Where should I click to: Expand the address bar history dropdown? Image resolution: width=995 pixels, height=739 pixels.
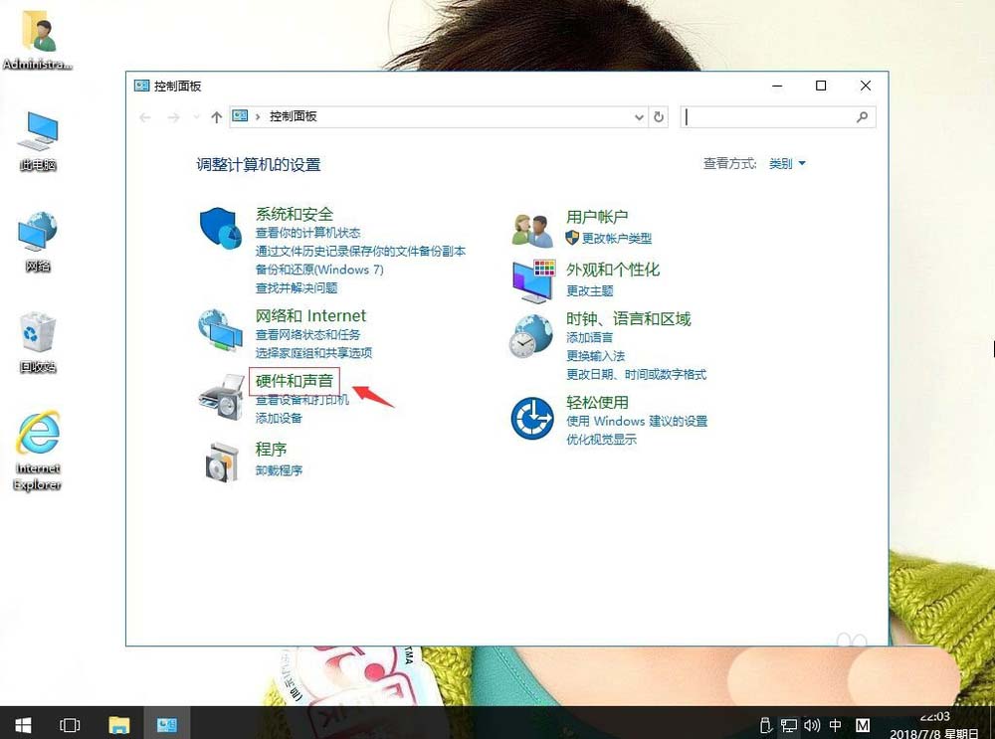tap(640, 116)
